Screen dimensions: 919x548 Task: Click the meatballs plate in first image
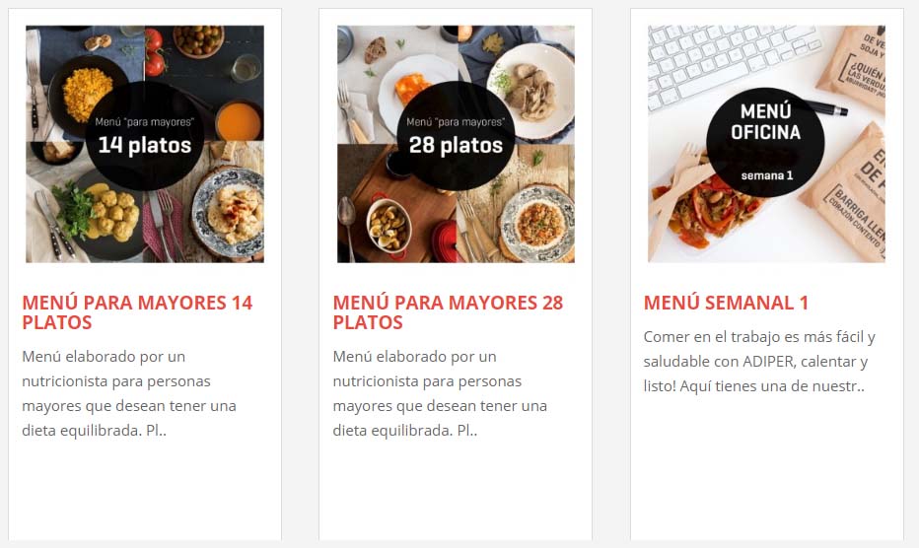[109, 216]
